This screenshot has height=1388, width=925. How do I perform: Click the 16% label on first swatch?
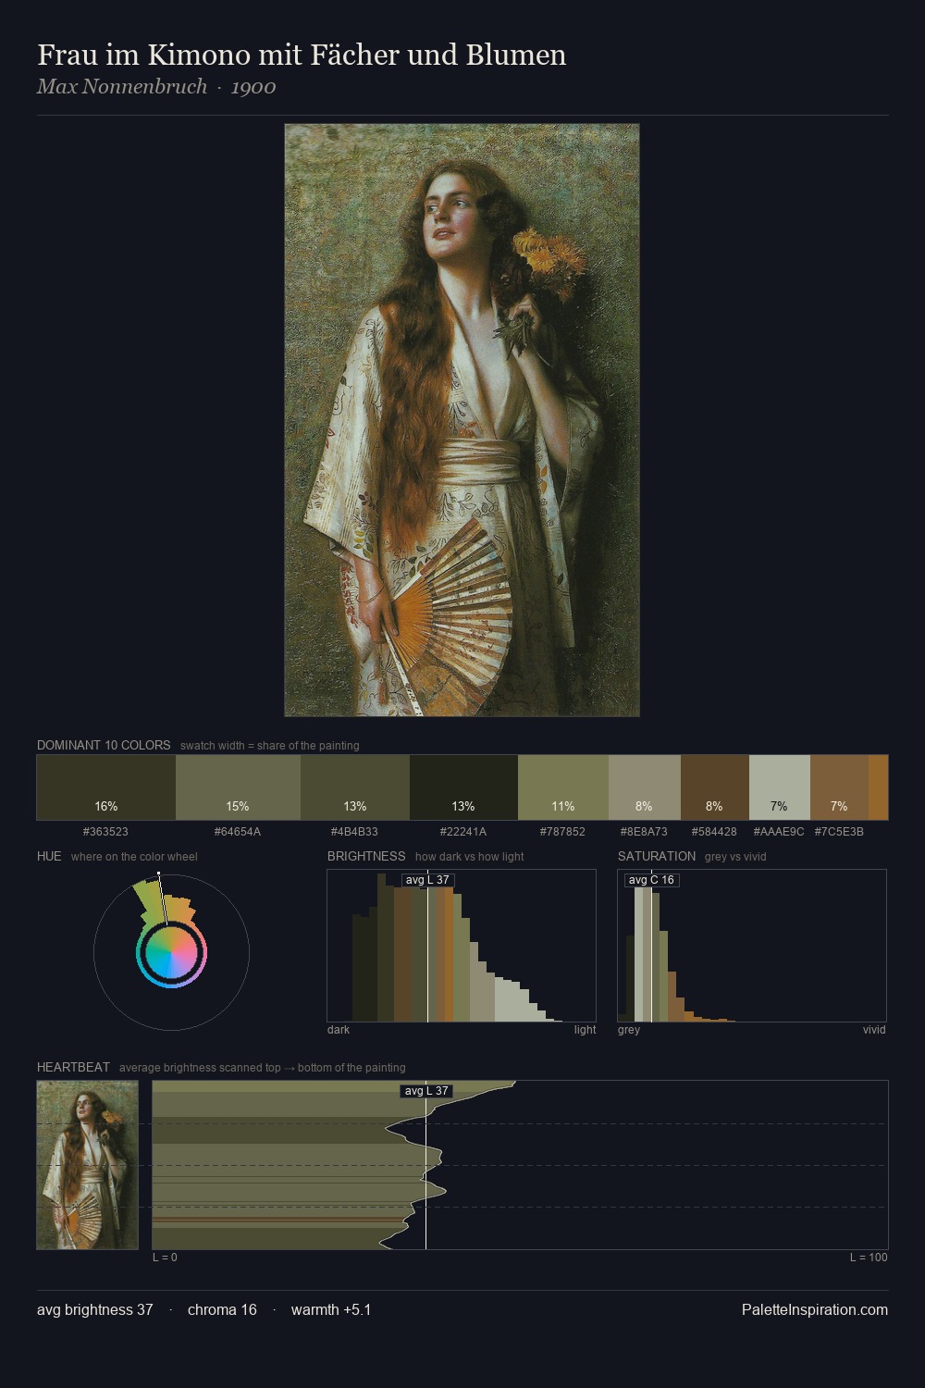[106, 806]
